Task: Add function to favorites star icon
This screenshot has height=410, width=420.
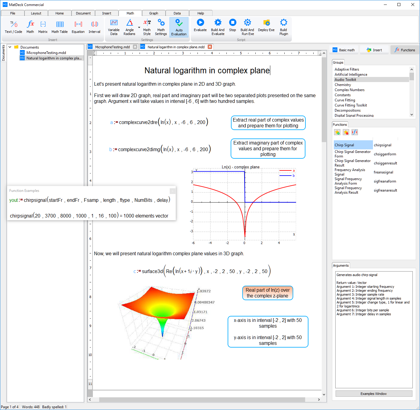Action: [337, 132]
